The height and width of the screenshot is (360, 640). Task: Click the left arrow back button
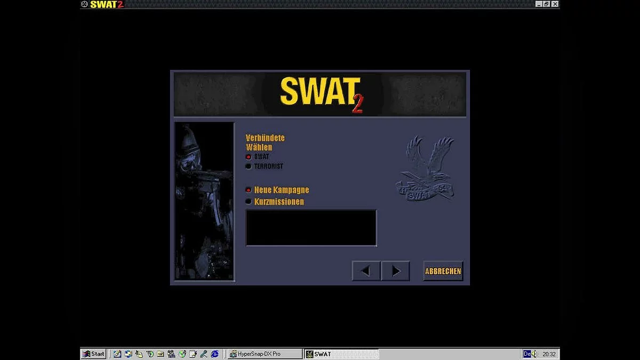pos(366,271)
